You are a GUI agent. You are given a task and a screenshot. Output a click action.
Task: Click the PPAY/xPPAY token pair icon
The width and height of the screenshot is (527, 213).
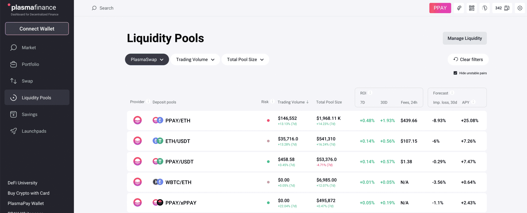tap(158, 202)
